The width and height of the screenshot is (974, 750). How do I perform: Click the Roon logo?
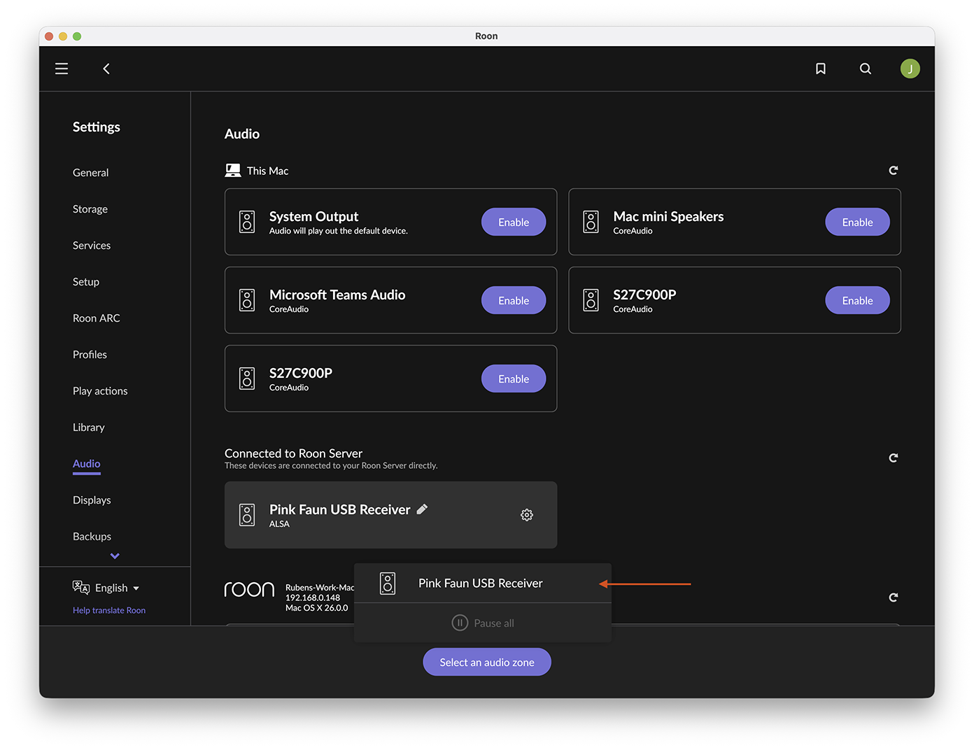(x=249, y=590)
